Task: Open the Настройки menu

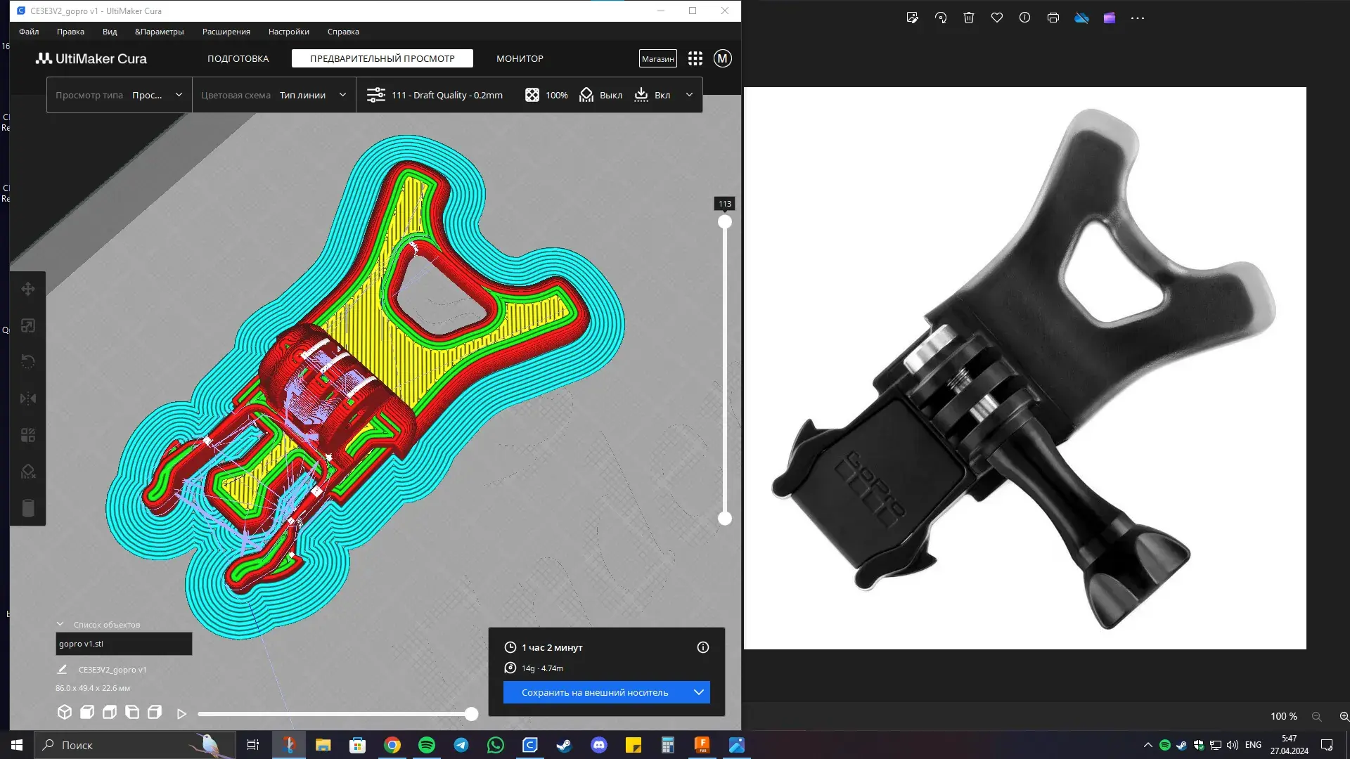Action: tap(289, 32)
